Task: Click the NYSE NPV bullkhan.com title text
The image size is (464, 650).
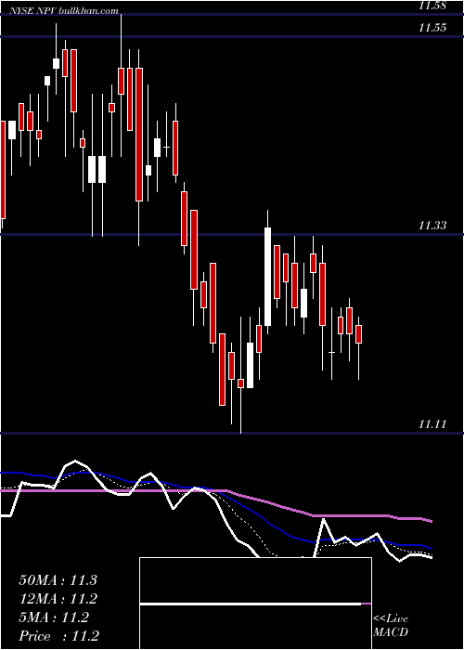Action: (x=63, y=11)
